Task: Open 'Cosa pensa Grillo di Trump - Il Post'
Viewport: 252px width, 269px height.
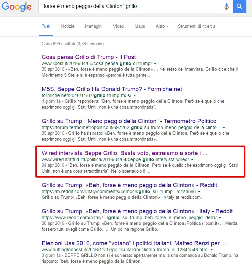Action: [89, 57]
